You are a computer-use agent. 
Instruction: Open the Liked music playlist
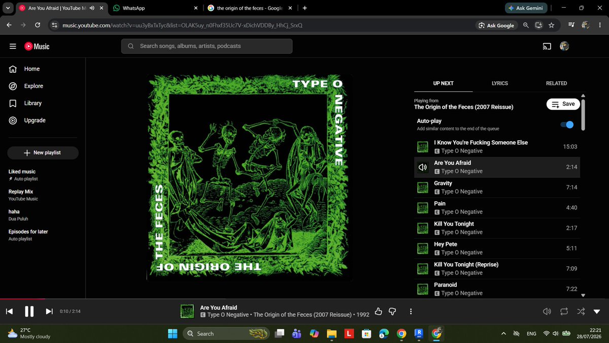pyautogui.click(x=43, y=175)
